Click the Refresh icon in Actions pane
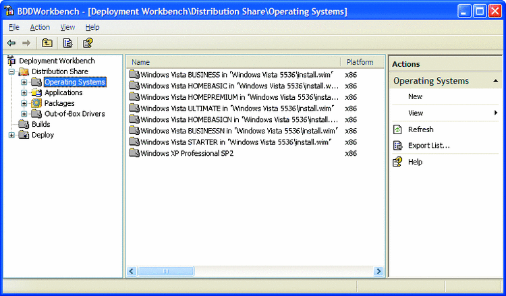The width and height of the screenshot is (506, 296). (x=397, y=129)
